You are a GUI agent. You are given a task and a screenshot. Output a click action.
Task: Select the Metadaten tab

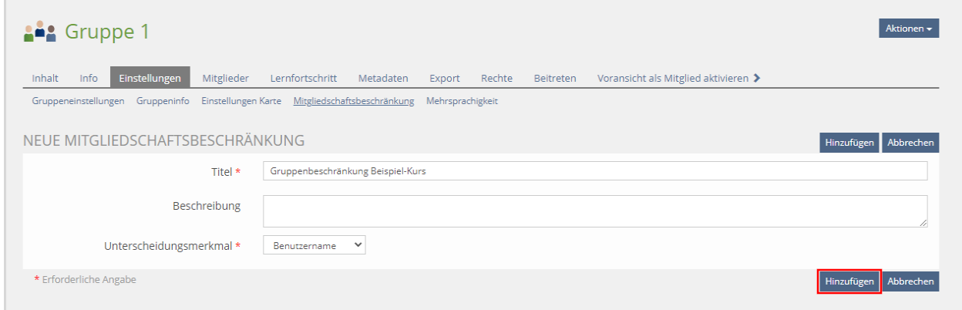pyautogui.click(x=383, y=78)
